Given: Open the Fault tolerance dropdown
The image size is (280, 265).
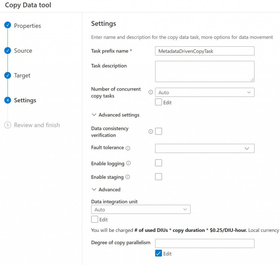Looking at the screenshot, I should pyautogui.click(x=205, y=148).
